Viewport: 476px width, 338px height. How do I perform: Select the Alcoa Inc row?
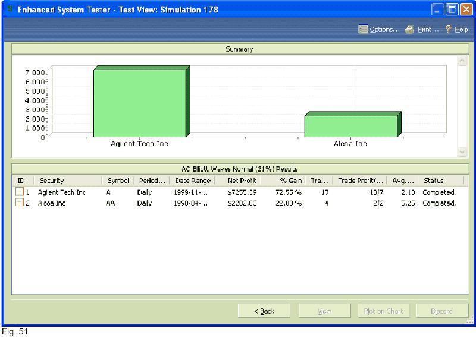point(240,203)
